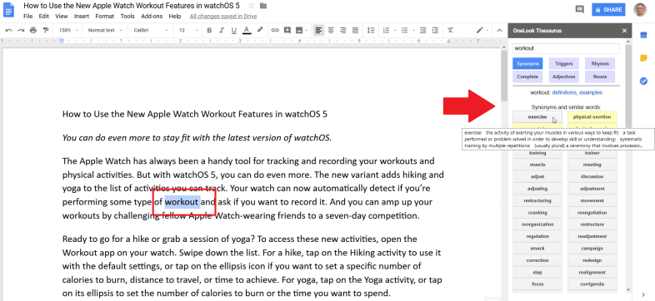Toggle underline formatting
Screen dimensions: 655x301
[x=234, y=30]
